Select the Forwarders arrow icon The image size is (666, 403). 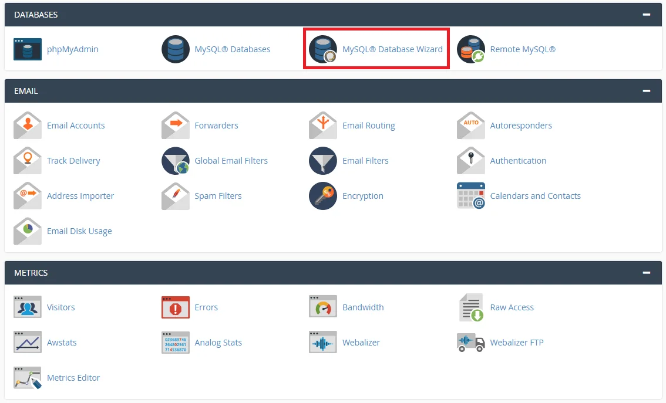click(x=176, y=126)
